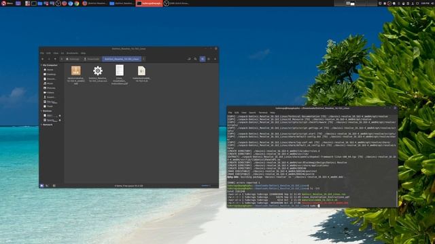435x244 pixels.
Task: Open Pictures in sidebar
Action: pos(51,88)
